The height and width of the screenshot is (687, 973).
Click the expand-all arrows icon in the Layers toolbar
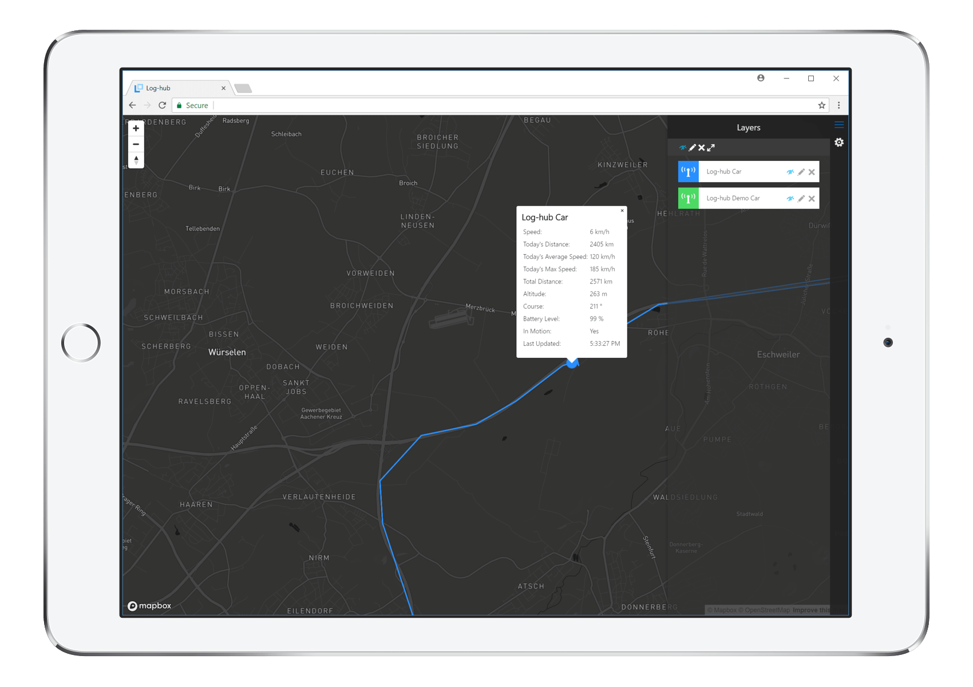point(710,148)
